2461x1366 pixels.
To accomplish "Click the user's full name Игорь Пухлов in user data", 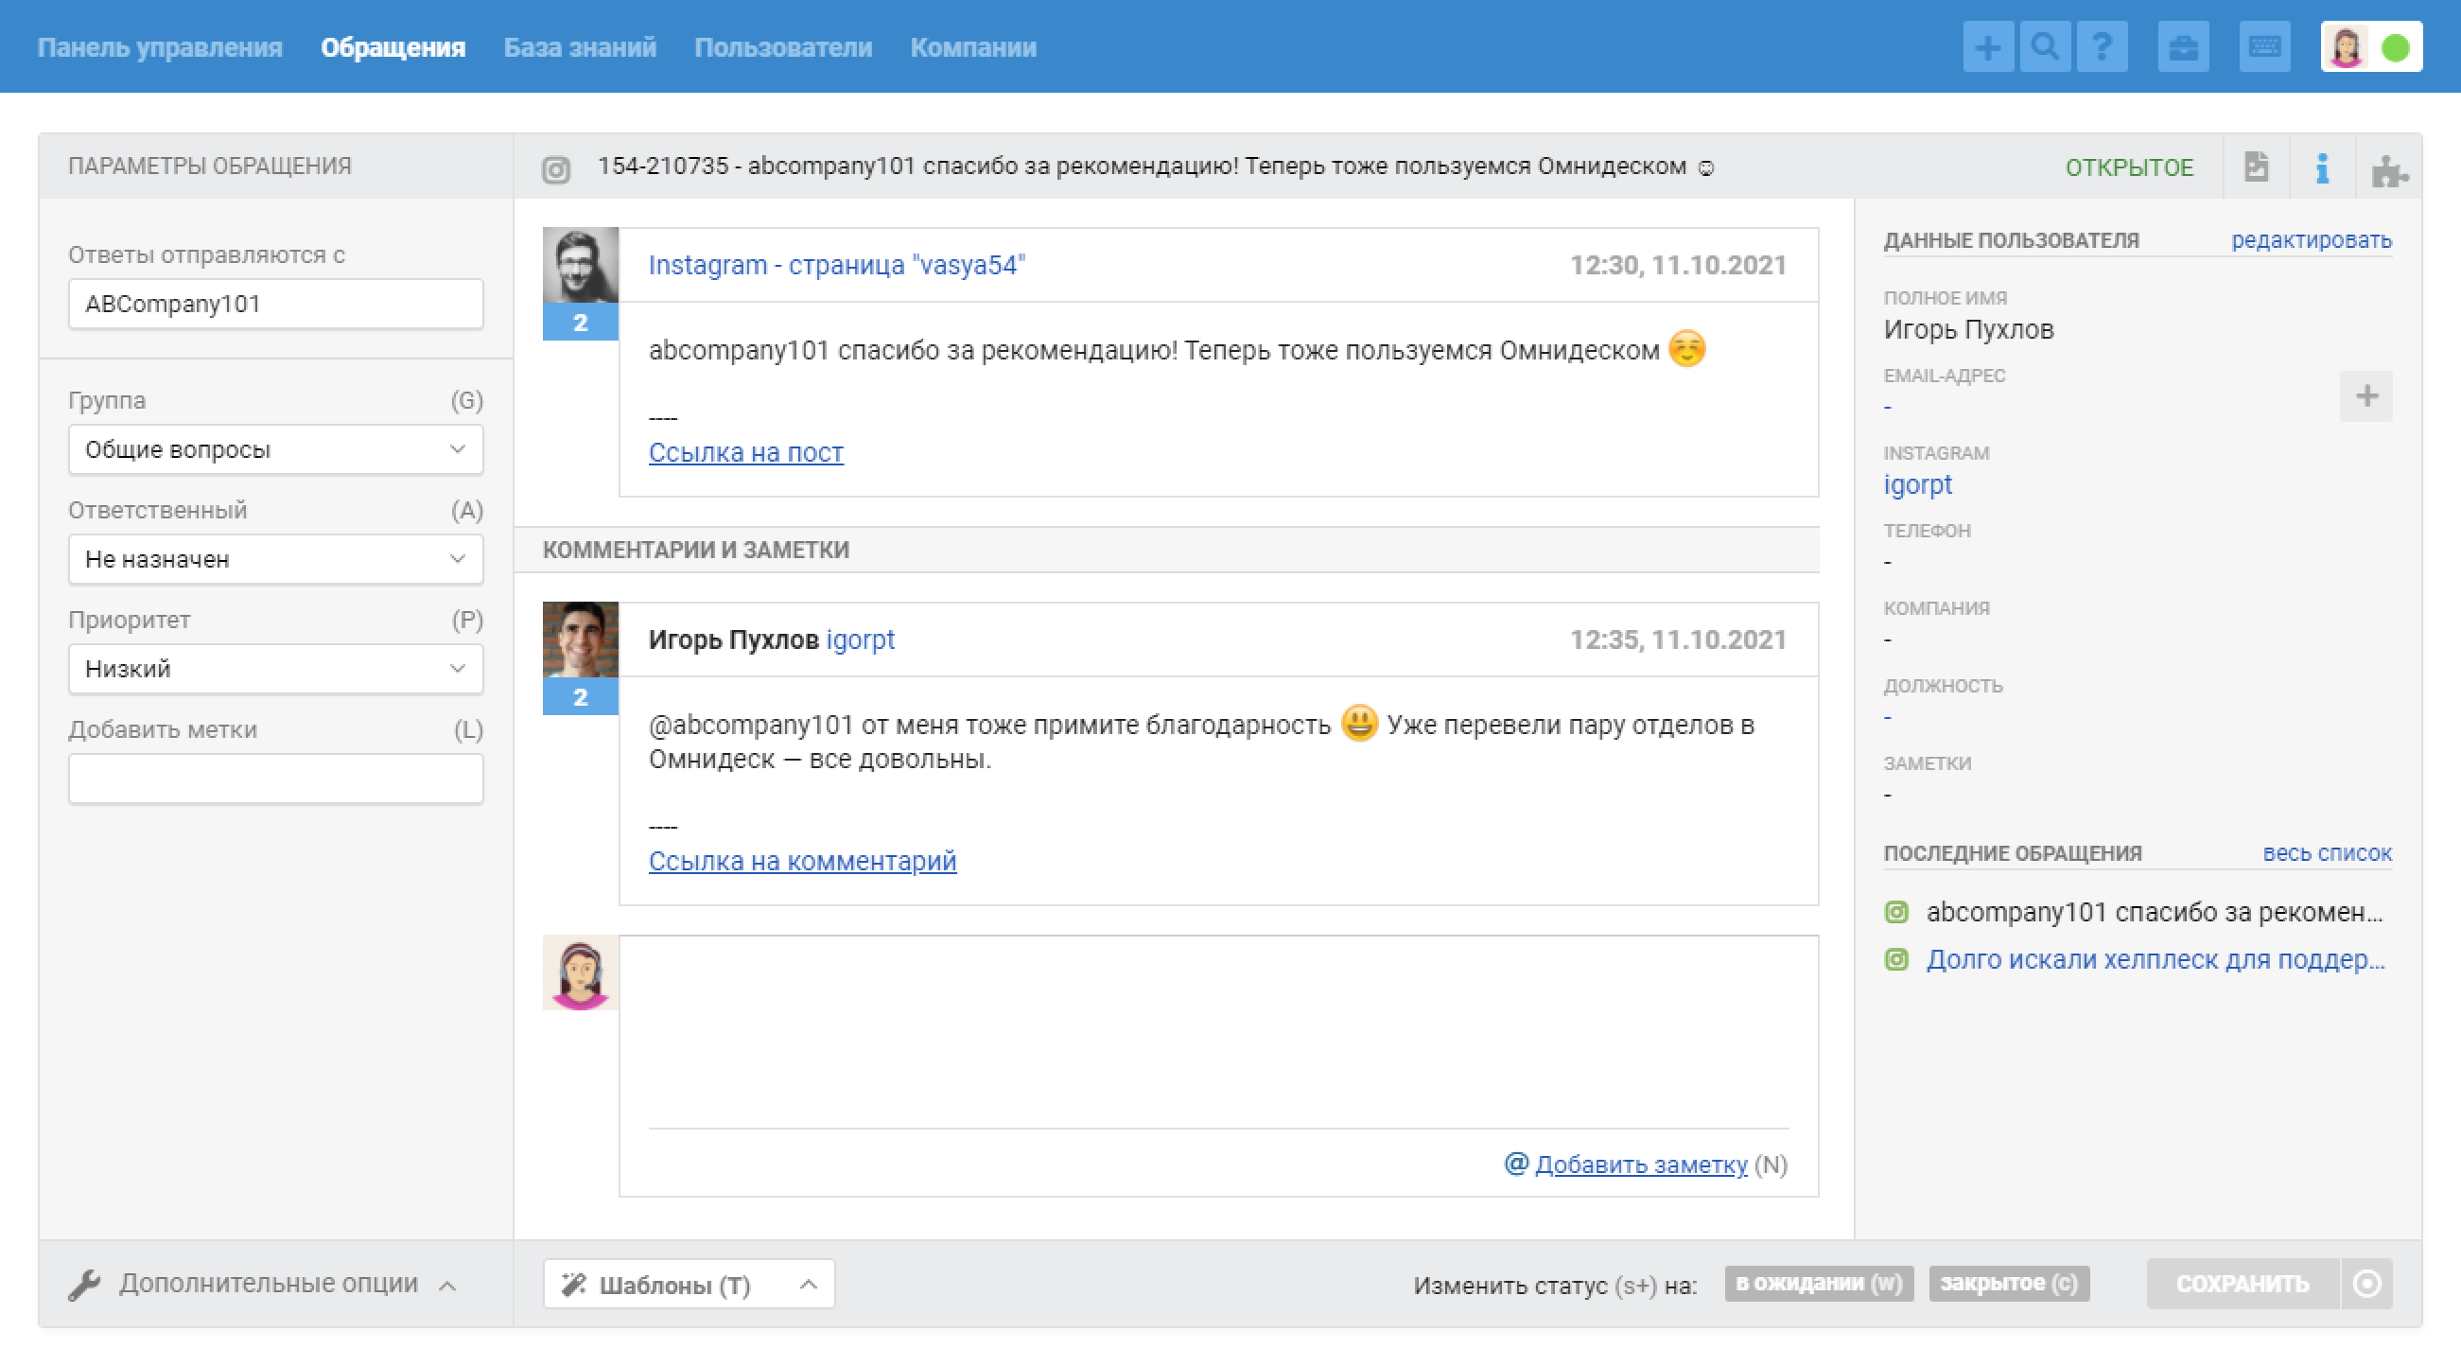I will 1968,329.
